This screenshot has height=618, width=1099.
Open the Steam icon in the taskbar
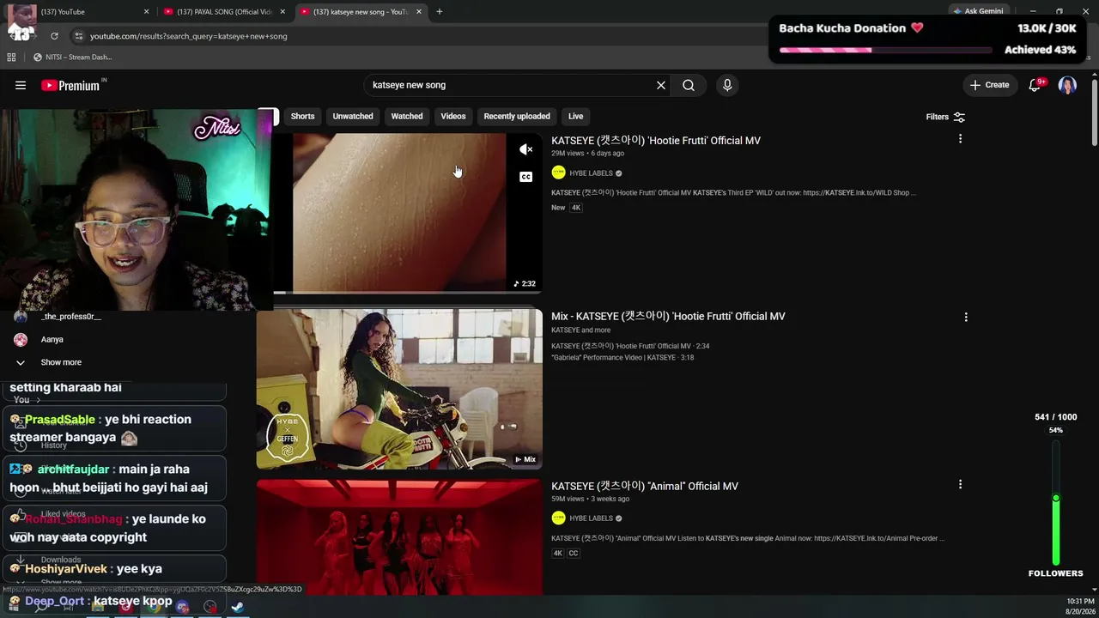238,607
